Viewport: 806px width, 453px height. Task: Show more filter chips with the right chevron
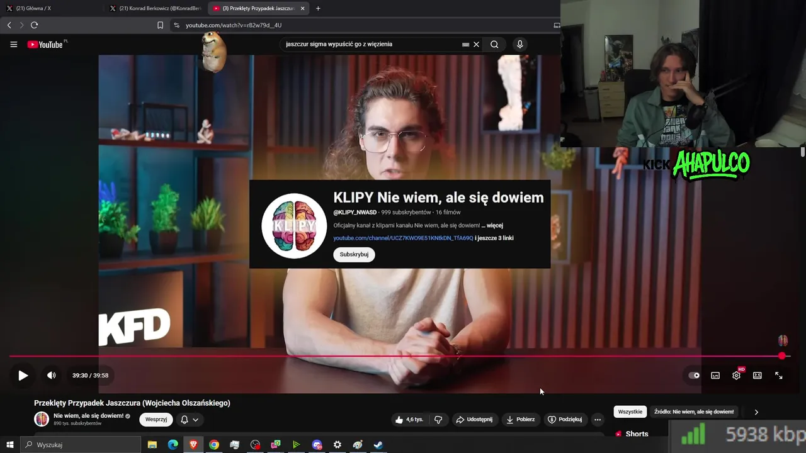click(756, 411)
